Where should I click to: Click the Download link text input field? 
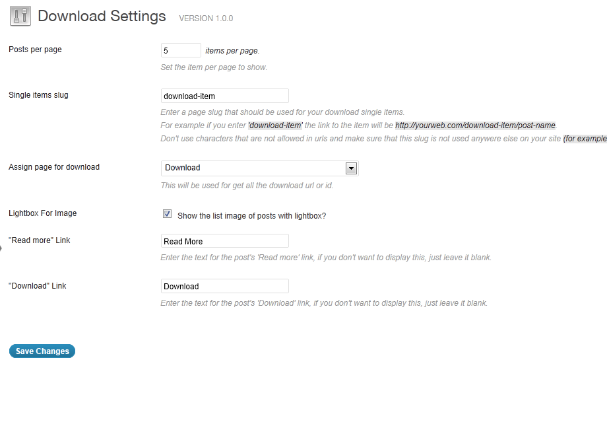coord(224,286)
